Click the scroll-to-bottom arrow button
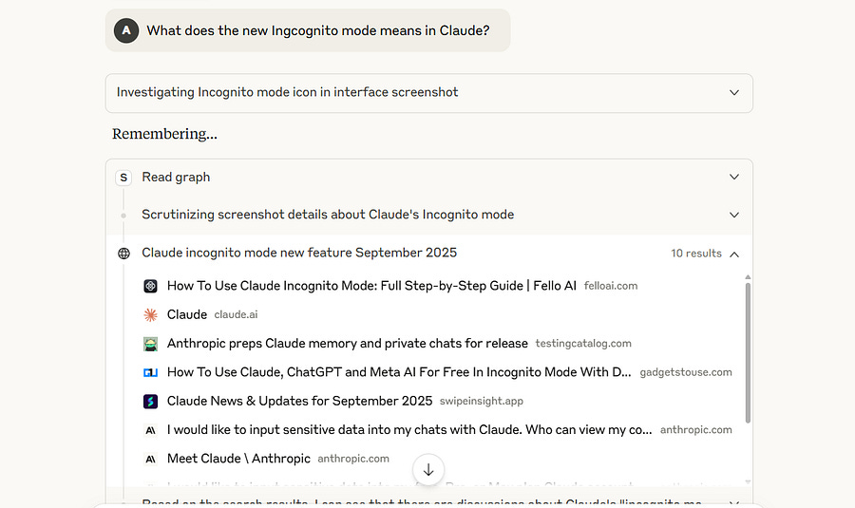The image size is (855, 508). point(428,469)
